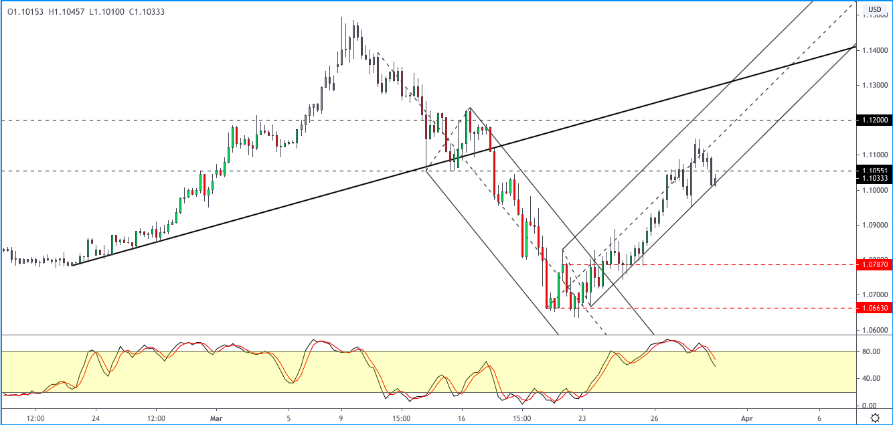Viewport: 893px width, 425px height.
Task: Click the 1.06000 price axis label
Action: [x=874, y=329]
